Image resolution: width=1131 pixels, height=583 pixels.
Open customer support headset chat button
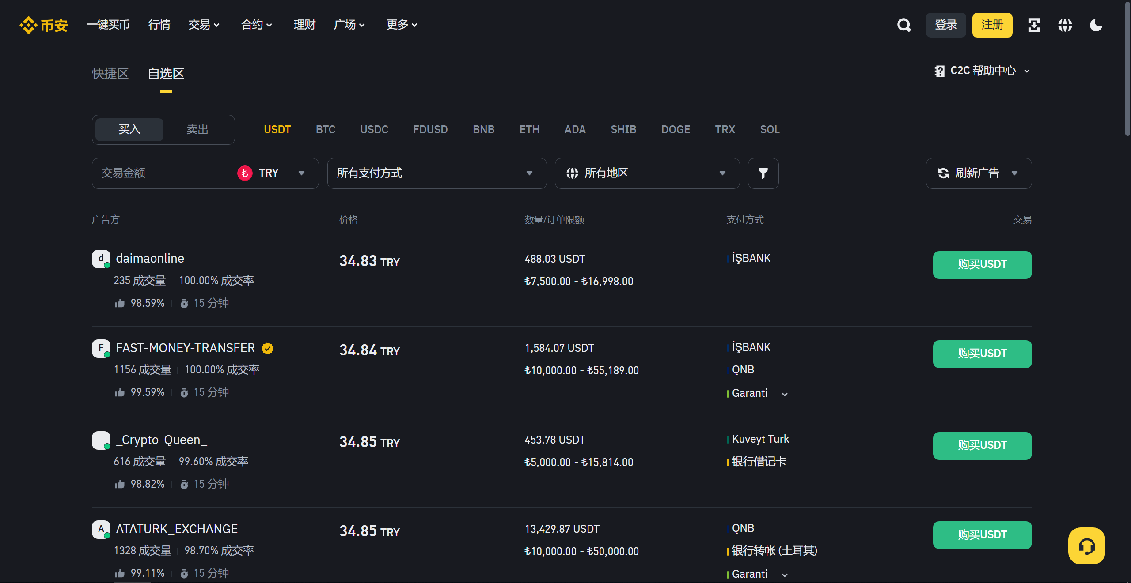1086,546
